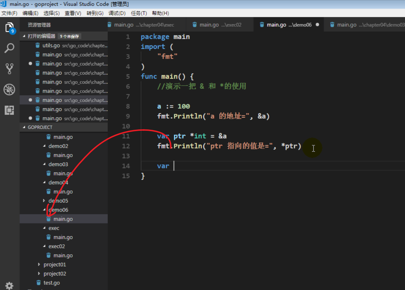Open utils.go in the open editors list

click(x=64, y=45)
